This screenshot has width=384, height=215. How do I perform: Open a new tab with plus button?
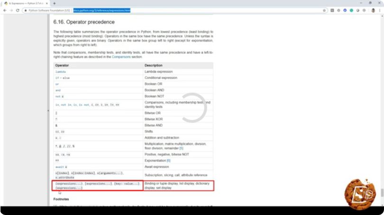click(55, 3)
